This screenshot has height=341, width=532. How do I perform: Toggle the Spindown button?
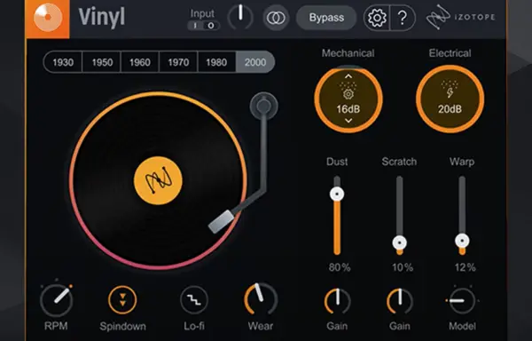122,300
